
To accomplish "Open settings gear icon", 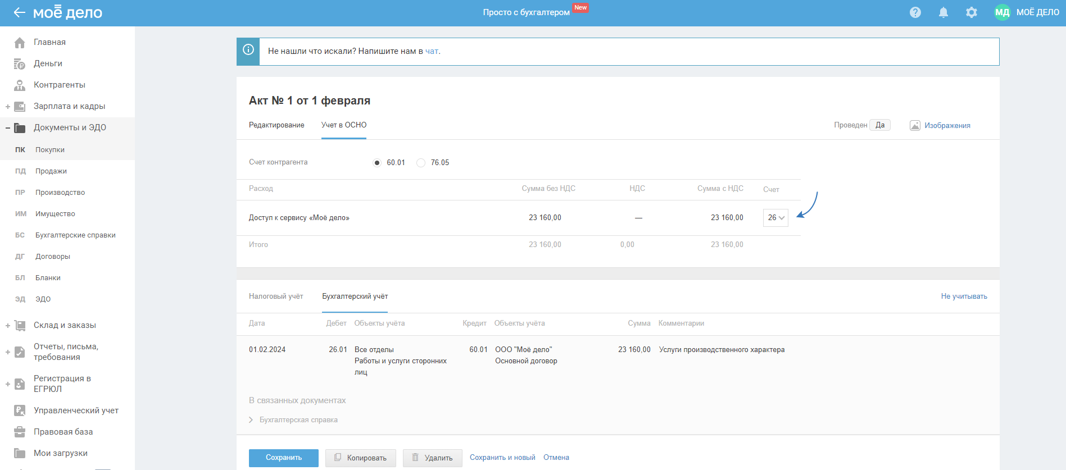I will [x=971, y=12].
